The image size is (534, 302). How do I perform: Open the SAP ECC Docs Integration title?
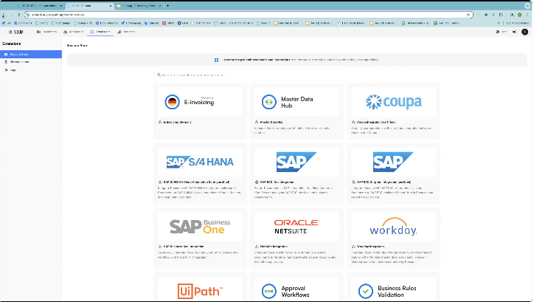[x=277, y=182]
